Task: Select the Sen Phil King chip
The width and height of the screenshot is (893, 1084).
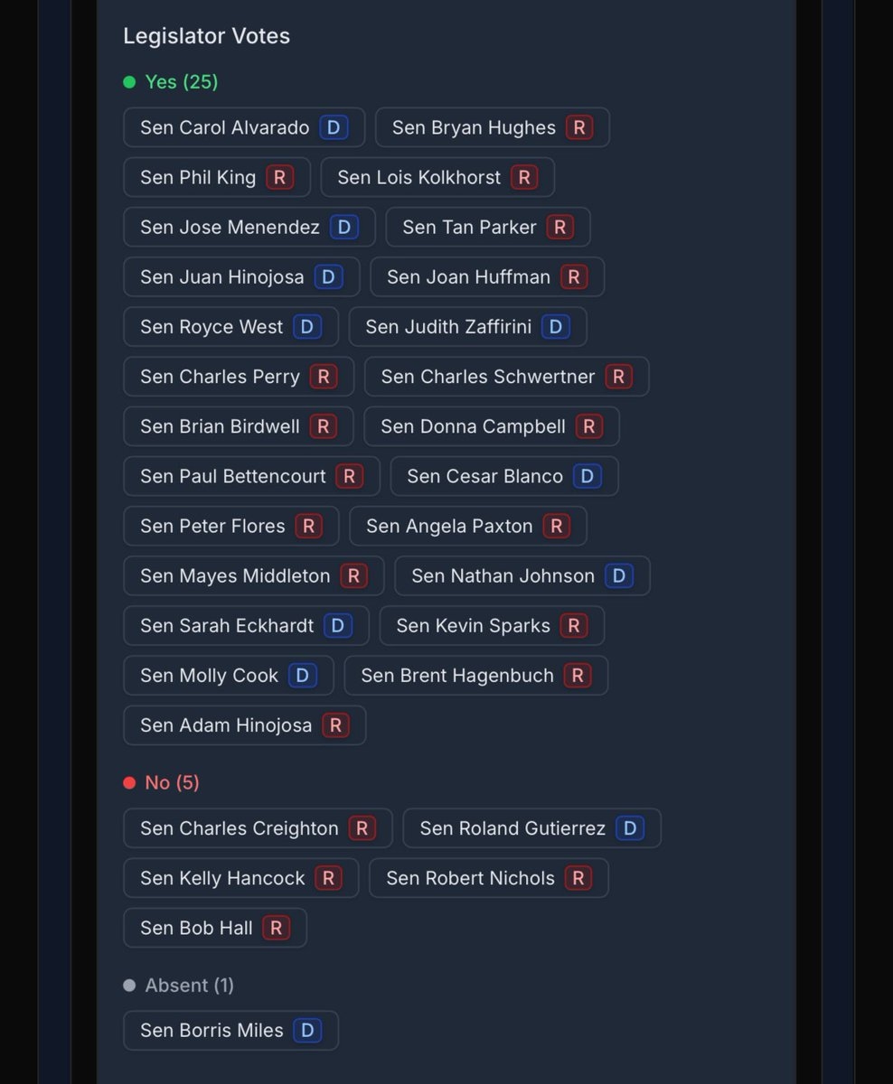Action: [217, 178]
